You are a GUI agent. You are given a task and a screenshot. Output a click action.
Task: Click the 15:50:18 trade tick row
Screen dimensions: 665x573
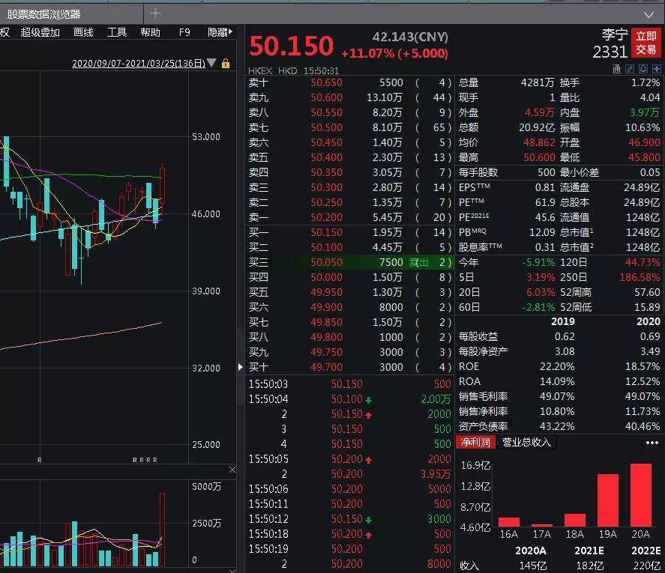pyautogui.click(x=349, y=534)
